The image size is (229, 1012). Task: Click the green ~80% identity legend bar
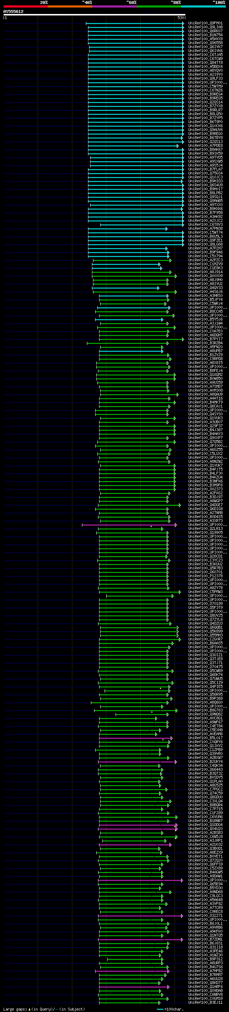[x=159, y=6]
